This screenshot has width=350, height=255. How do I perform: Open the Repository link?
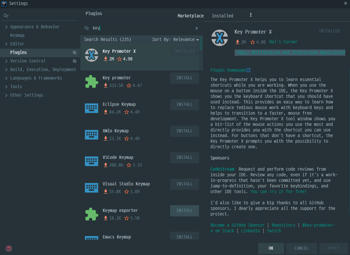coord(283,225)
